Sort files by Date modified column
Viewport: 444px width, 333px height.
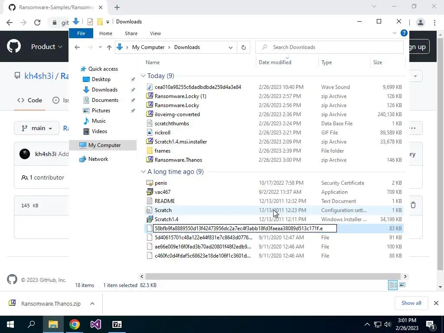(x=275, y=62)
